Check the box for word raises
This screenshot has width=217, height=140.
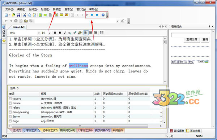[x=10, y=108]
